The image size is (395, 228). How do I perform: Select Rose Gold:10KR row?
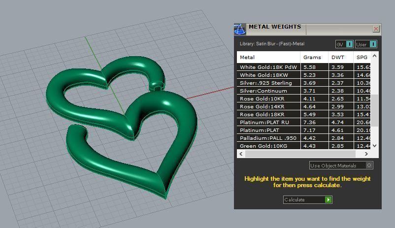pyautogui.click(x=303, y=98)
